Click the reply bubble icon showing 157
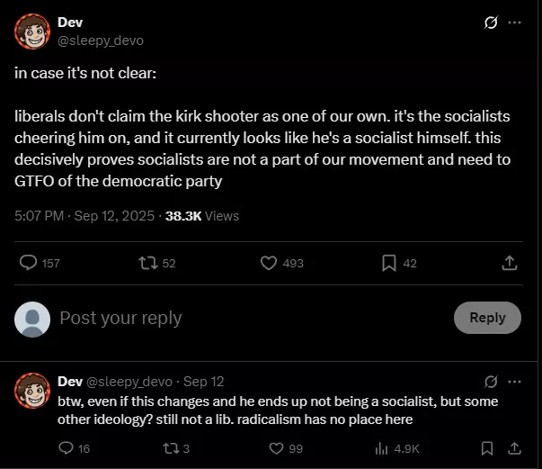542x469 pixels. click(x=28, y=263)
